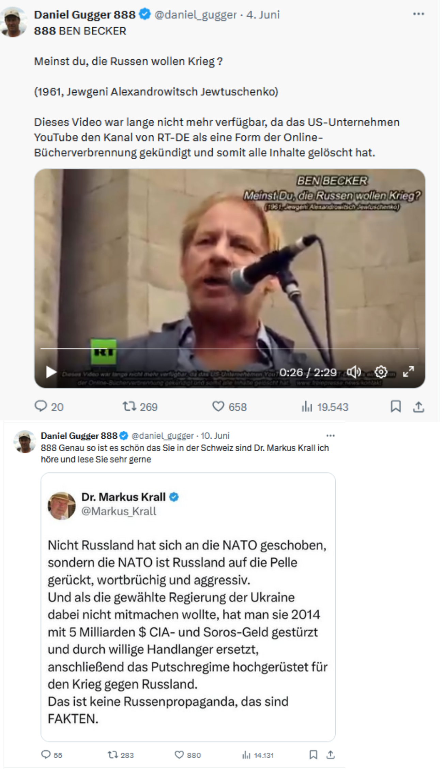The height and width of the screenshot is (769, 443).
Task: Open the @daniel_gugger handle in first tweet
Action: point(195,15)
